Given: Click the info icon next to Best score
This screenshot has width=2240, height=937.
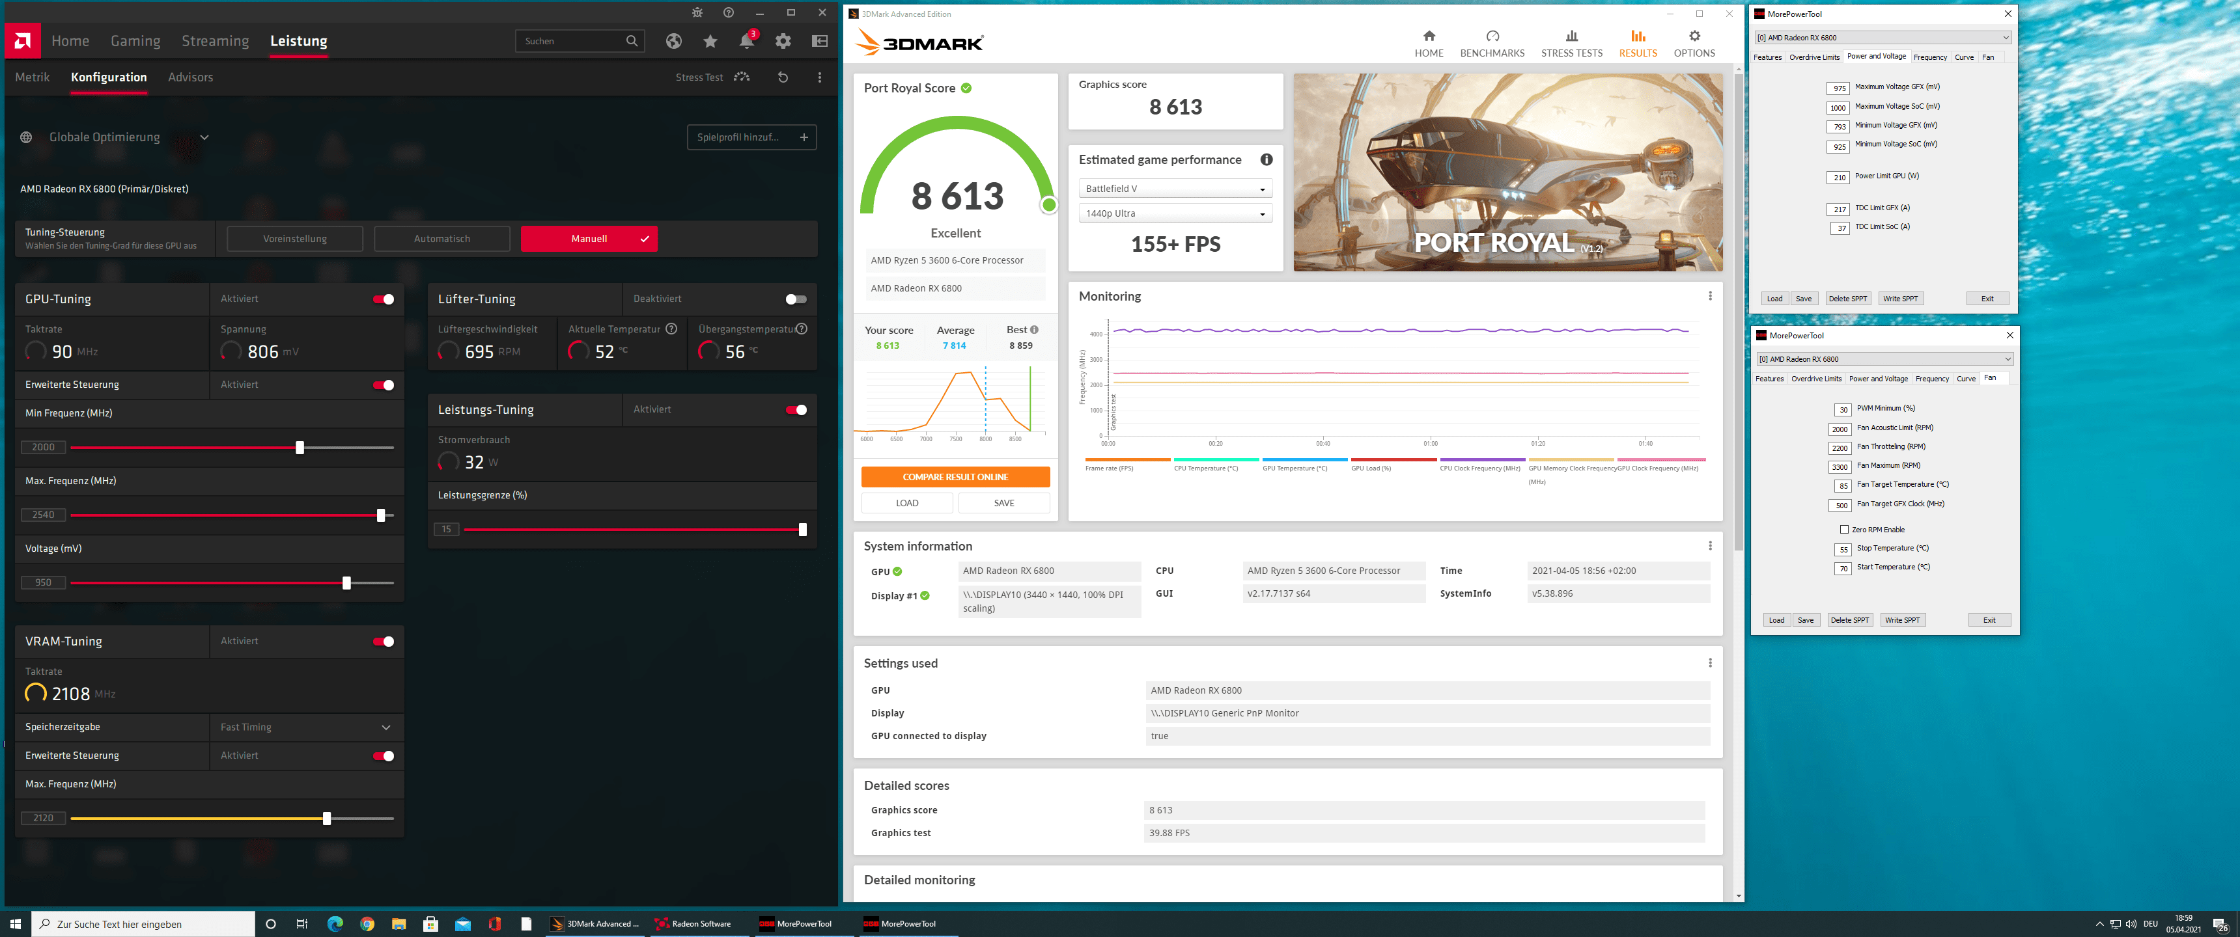Looking at the screenshot, I should click(1034, 331).
